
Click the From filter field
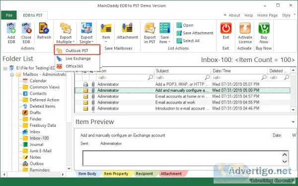tap(125, 77)
